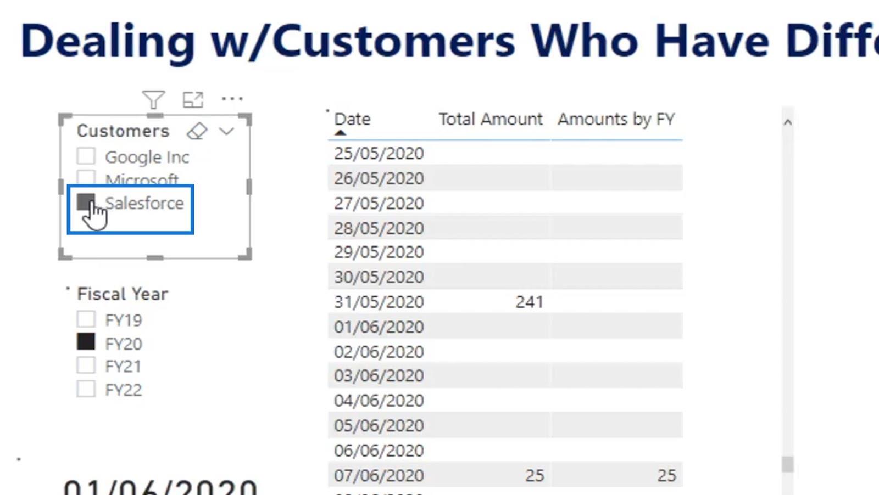The height and width of the screenshot is (495, 879).
Task: Click the Fiscal Year slicer title
Action: [x=123, y=294]
